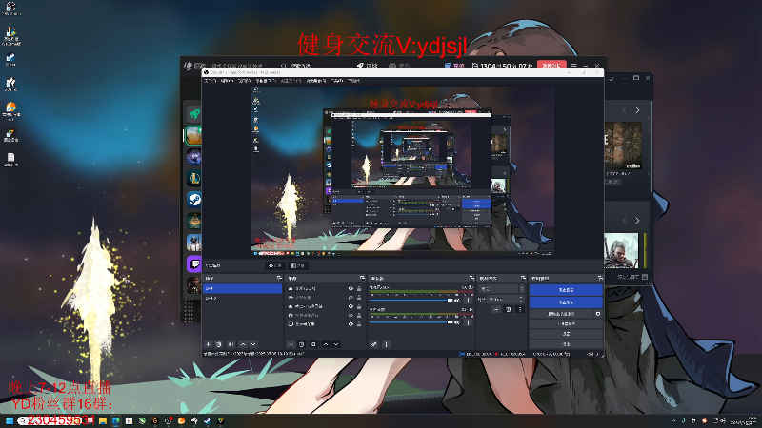Viewport: 762px width, 428px height.
Task: Open virtual camera settings gear icon
Action: coord(598,314)
